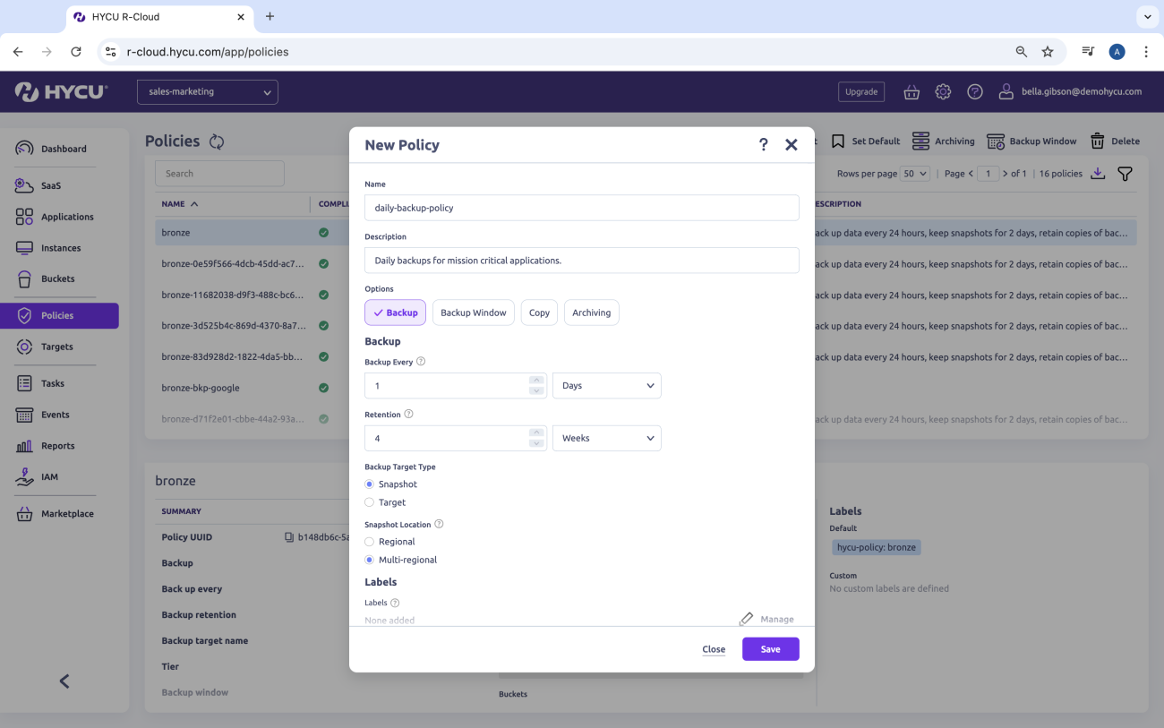Enable the Backup Window option toggle
The width and height of the screenshot is (1164, 728).
tap(473, 313)
